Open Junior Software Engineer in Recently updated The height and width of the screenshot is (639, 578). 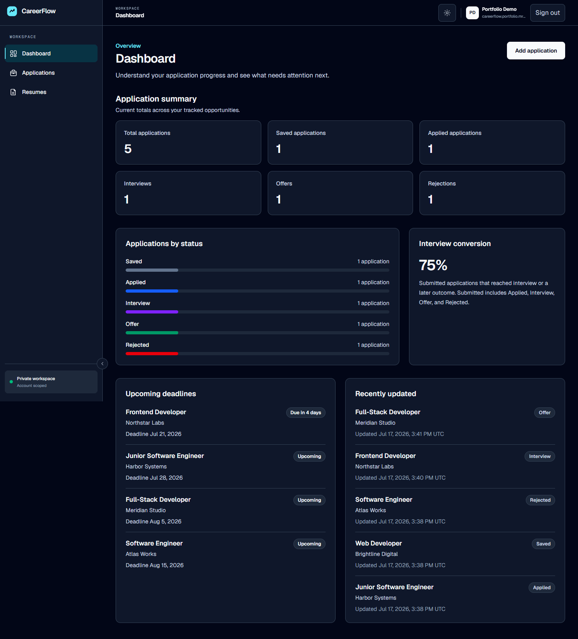[x=394, y=587]
